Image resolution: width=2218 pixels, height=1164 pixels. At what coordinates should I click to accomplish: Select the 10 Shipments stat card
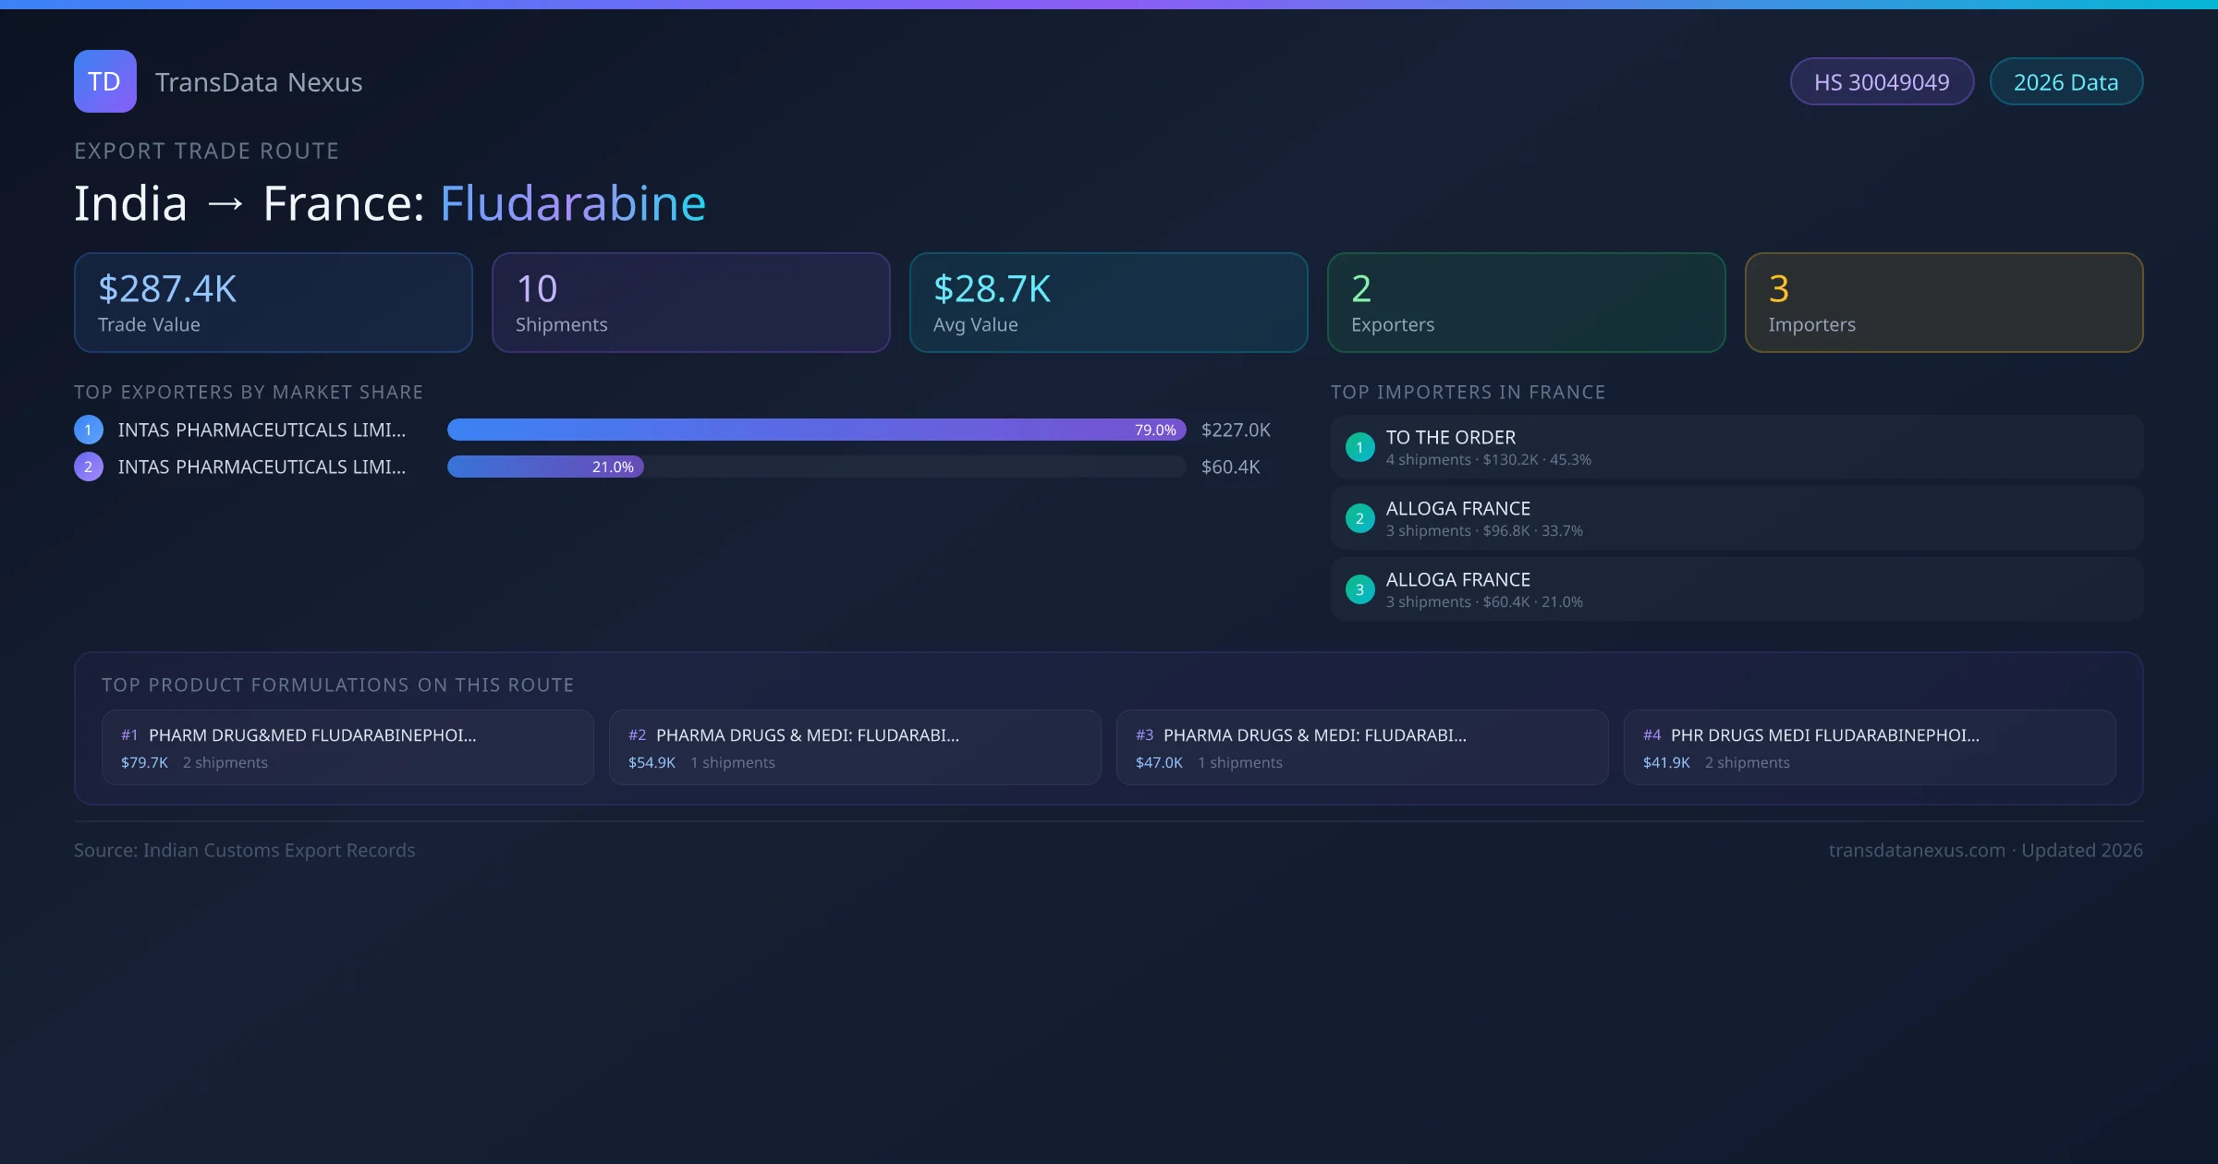pos(690,303)
